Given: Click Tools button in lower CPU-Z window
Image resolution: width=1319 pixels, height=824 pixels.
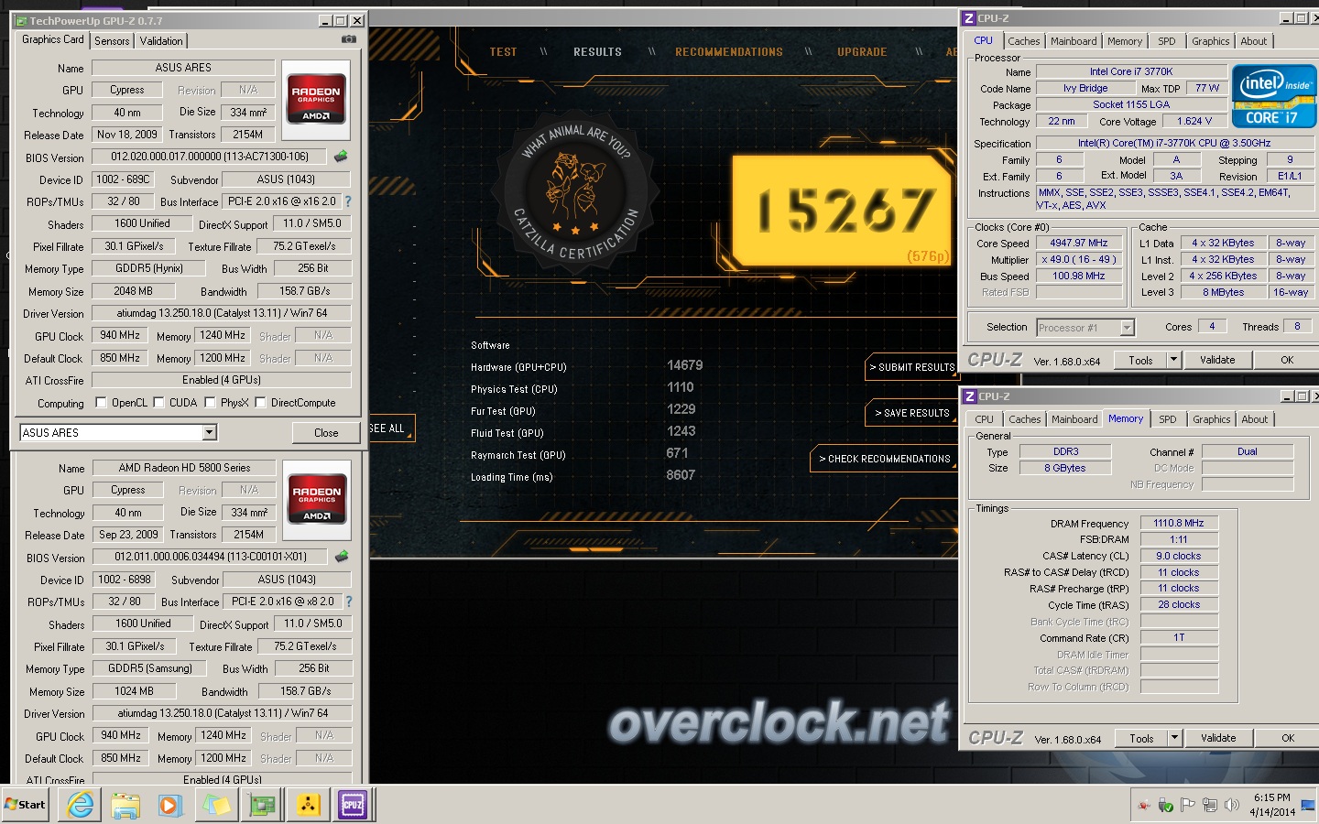Looking at the screenshot, I should pyautogui.click(x=1141, y=738).
